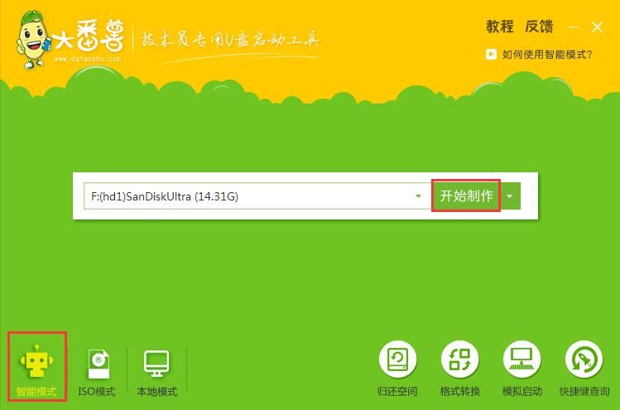The image size is (620, 410).
Task: Open the 快捷键查询 rocket icon
Action: pyautogui.click(x=583, y=359)
